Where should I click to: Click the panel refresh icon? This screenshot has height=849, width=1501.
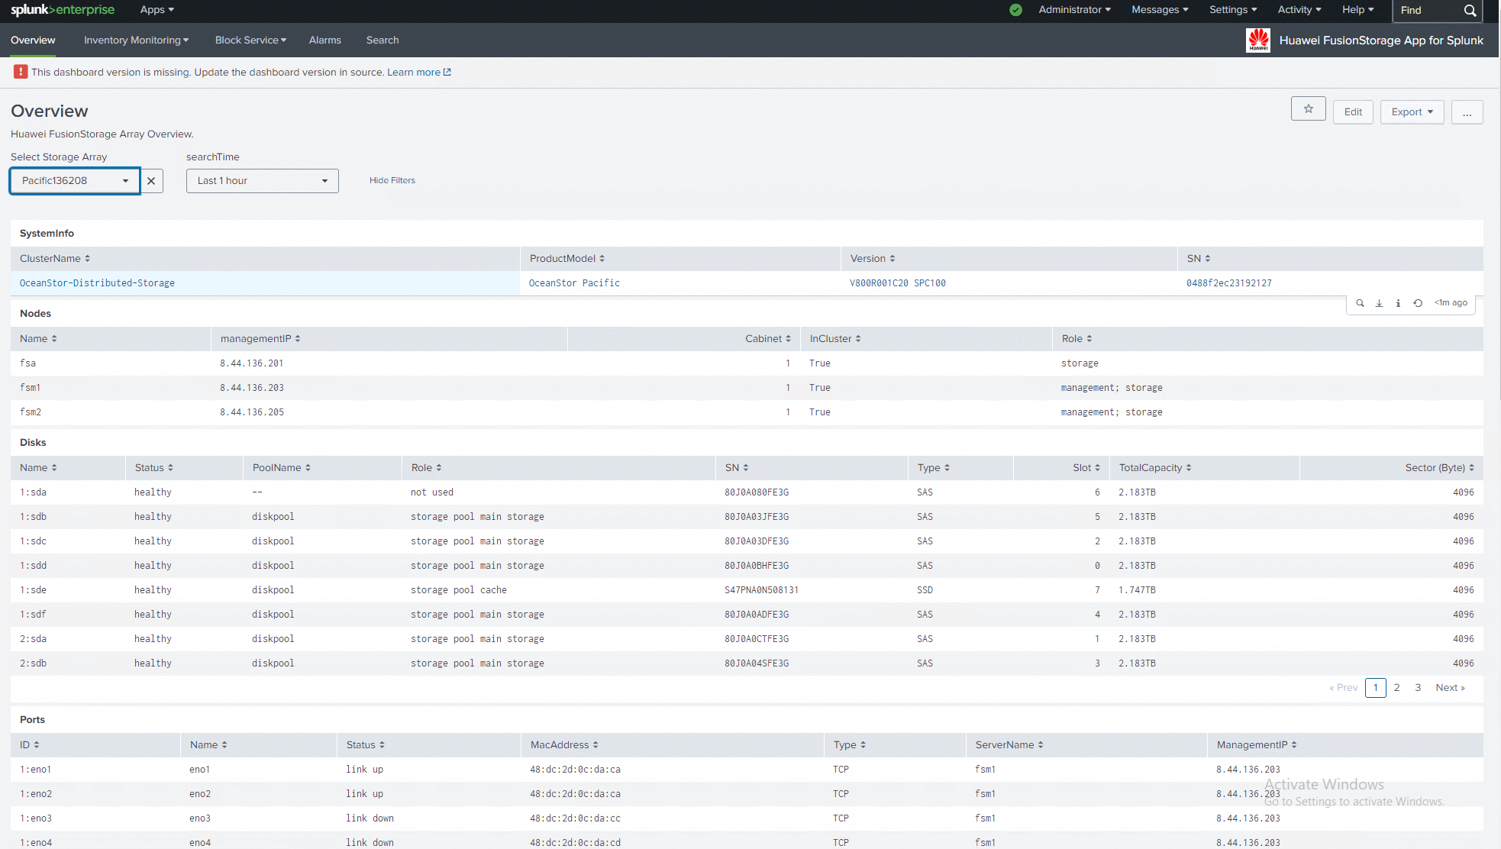[x=1417, y=303]
